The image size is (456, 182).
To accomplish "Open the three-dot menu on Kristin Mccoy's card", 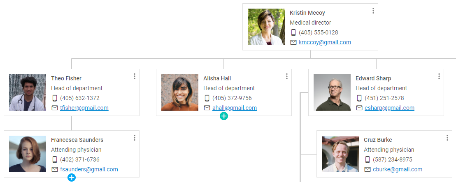I will (x=373, y=11).
